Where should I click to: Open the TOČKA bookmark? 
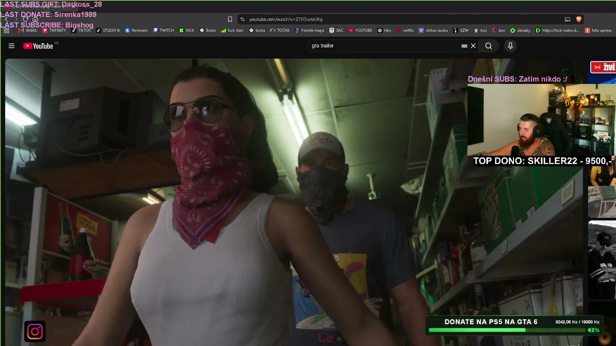[x=280, y=30]
